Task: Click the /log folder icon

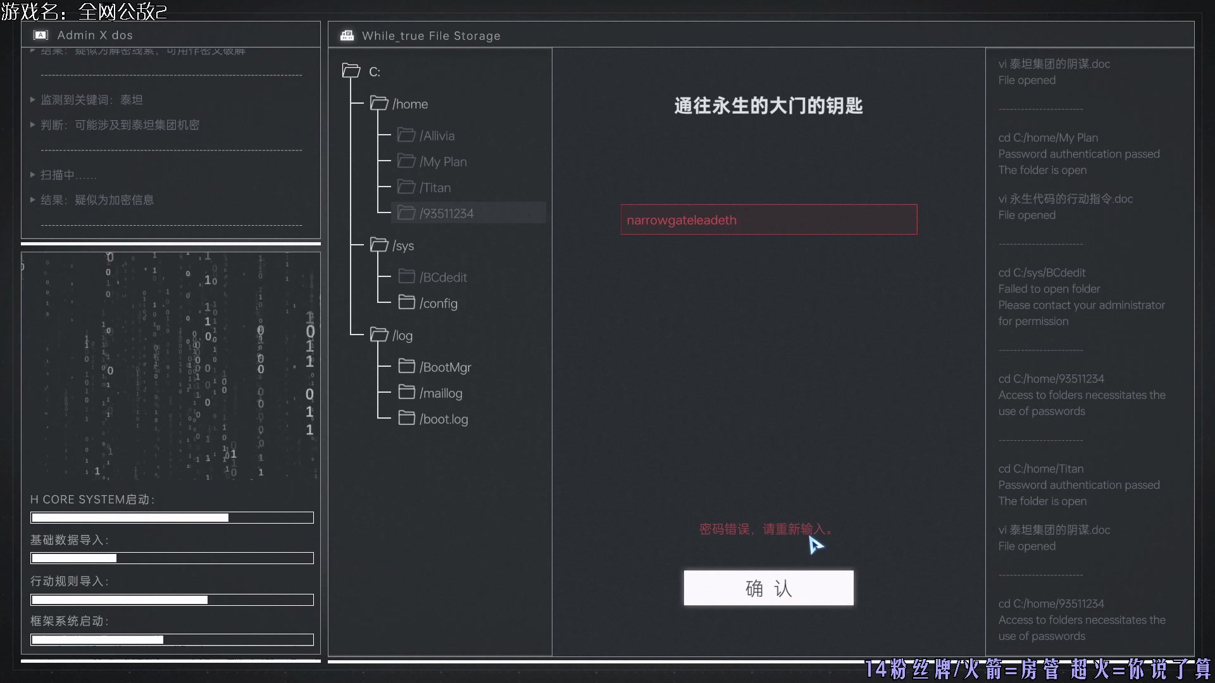Action: 378,335
